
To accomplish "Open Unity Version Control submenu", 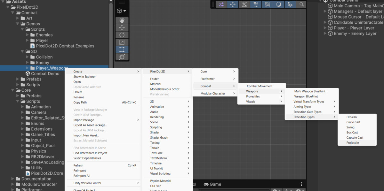I will pos(103,183).
